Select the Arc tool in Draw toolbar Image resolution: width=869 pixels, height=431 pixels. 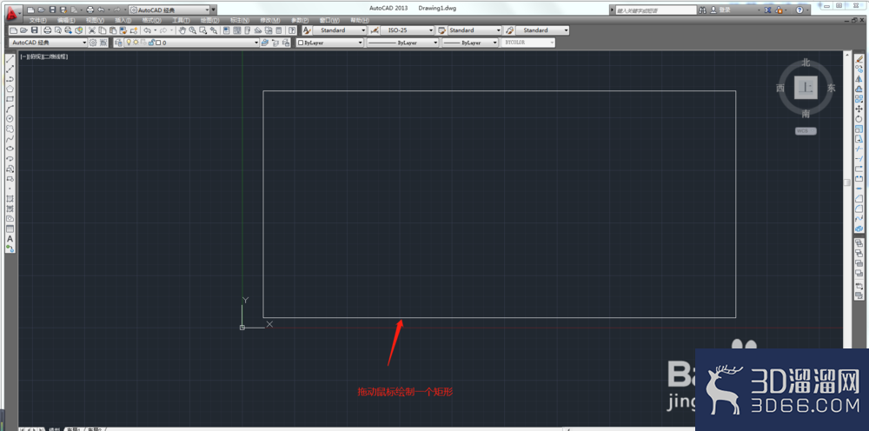click(10, 109)
